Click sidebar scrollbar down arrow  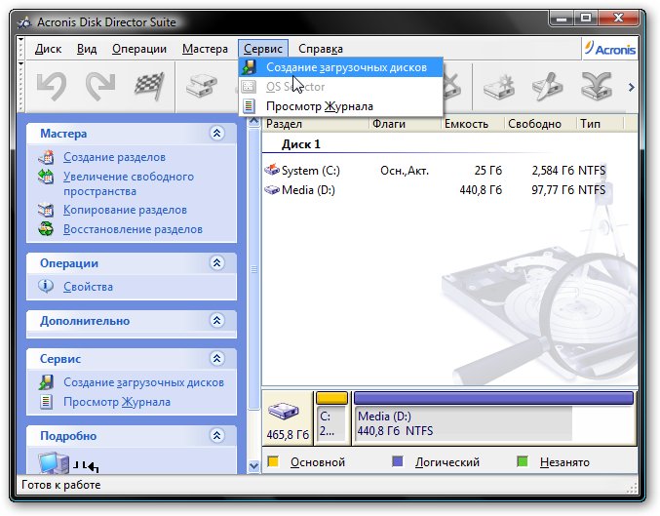point(253,466)
